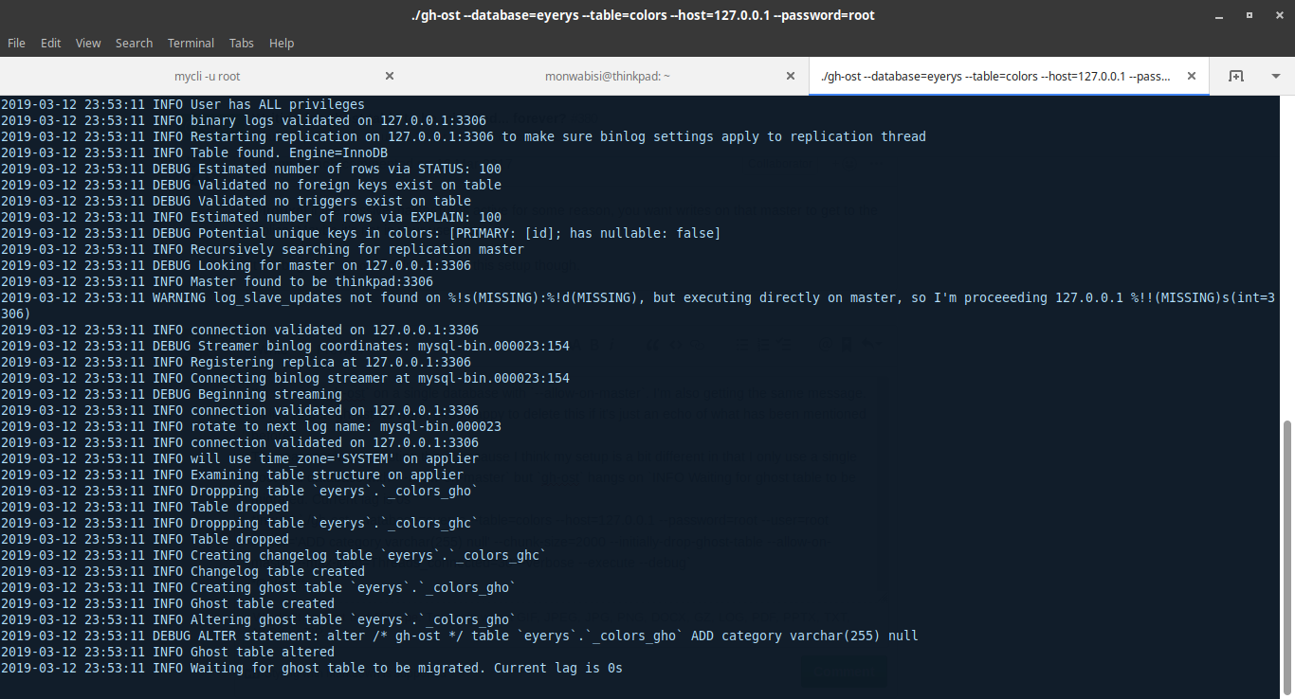Open the tab selection dropdown arrow
The image size is (1295, 699).
pyautogui.click(x=1274, y=76)
